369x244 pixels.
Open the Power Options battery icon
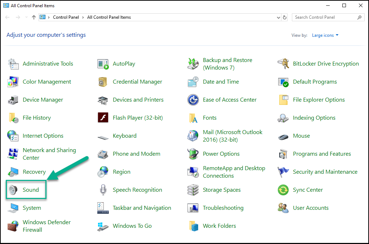pyautogui.click(x=193, y=154)
